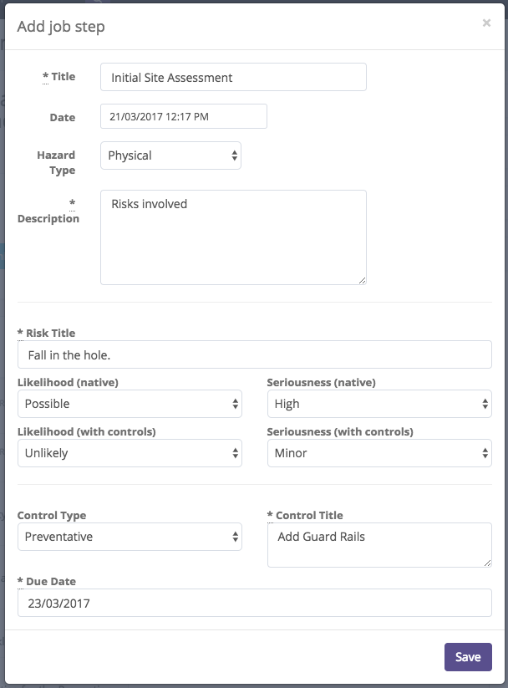508x688 pixels.
Task: Open the Likelihood (native) dropdown
Action: 130,404
